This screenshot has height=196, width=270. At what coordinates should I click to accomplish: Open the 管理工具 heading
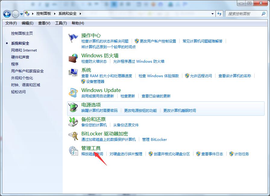pyautogui.click(x=91, y=148)
